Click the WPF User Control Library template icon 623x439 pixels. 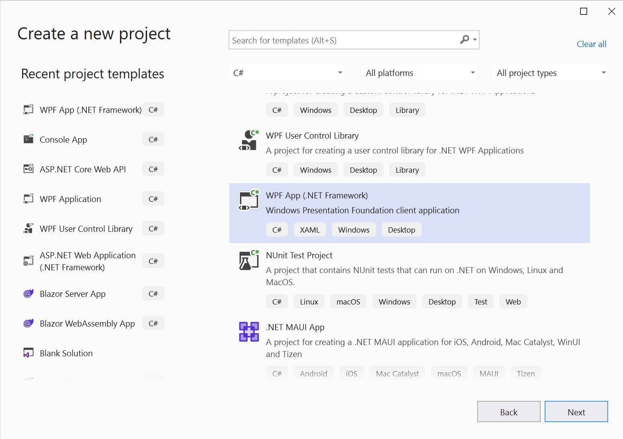coord(249,140)
